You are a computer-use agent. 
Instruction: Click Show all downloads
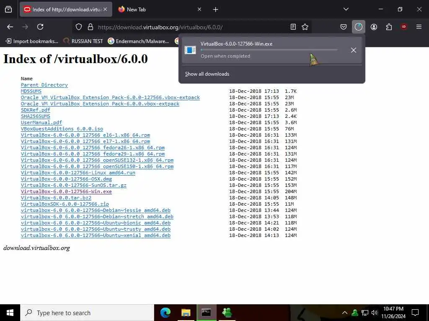[207, 74]
